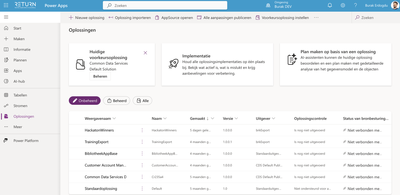Image resolution: width=400 pixels, height=195 pixels.
Task: Open the notifications bell
Action: [330, 5]
